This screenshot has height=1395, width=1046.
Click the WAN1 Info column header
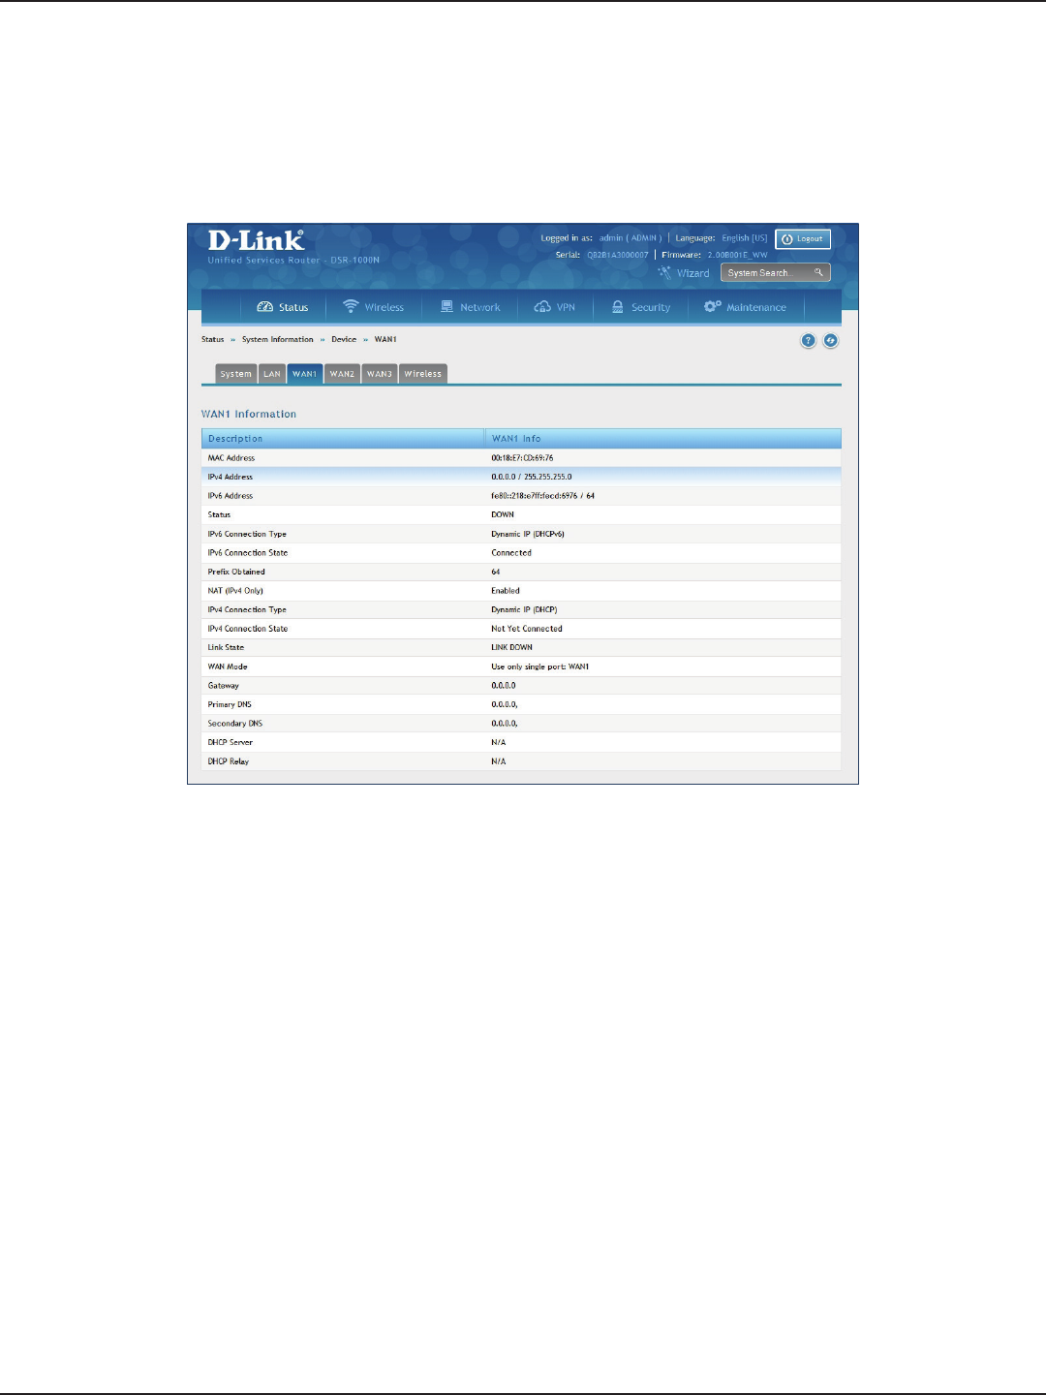663,439
